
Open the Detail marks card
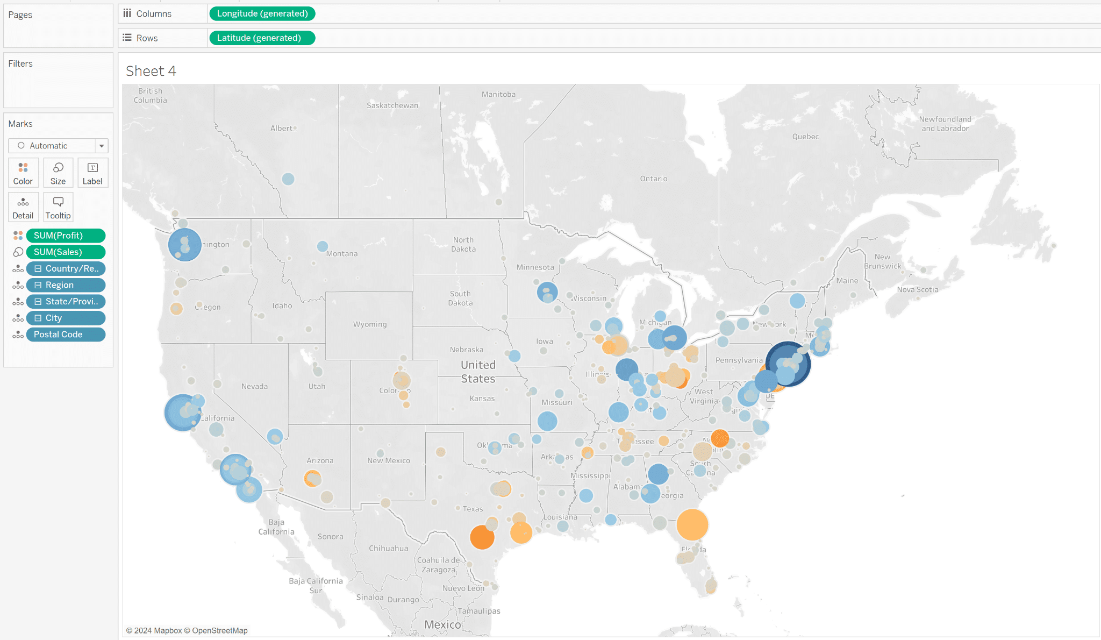click(23, 207)
